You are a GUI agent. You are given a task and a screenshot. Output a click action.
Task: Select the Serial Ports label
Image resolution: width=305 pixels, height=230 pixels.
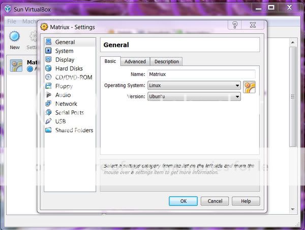(x=70, y=112)
